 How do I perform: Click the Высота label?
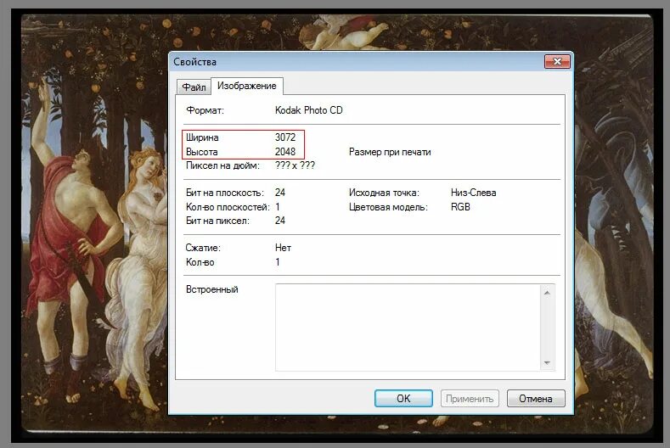tap(202, 152)
